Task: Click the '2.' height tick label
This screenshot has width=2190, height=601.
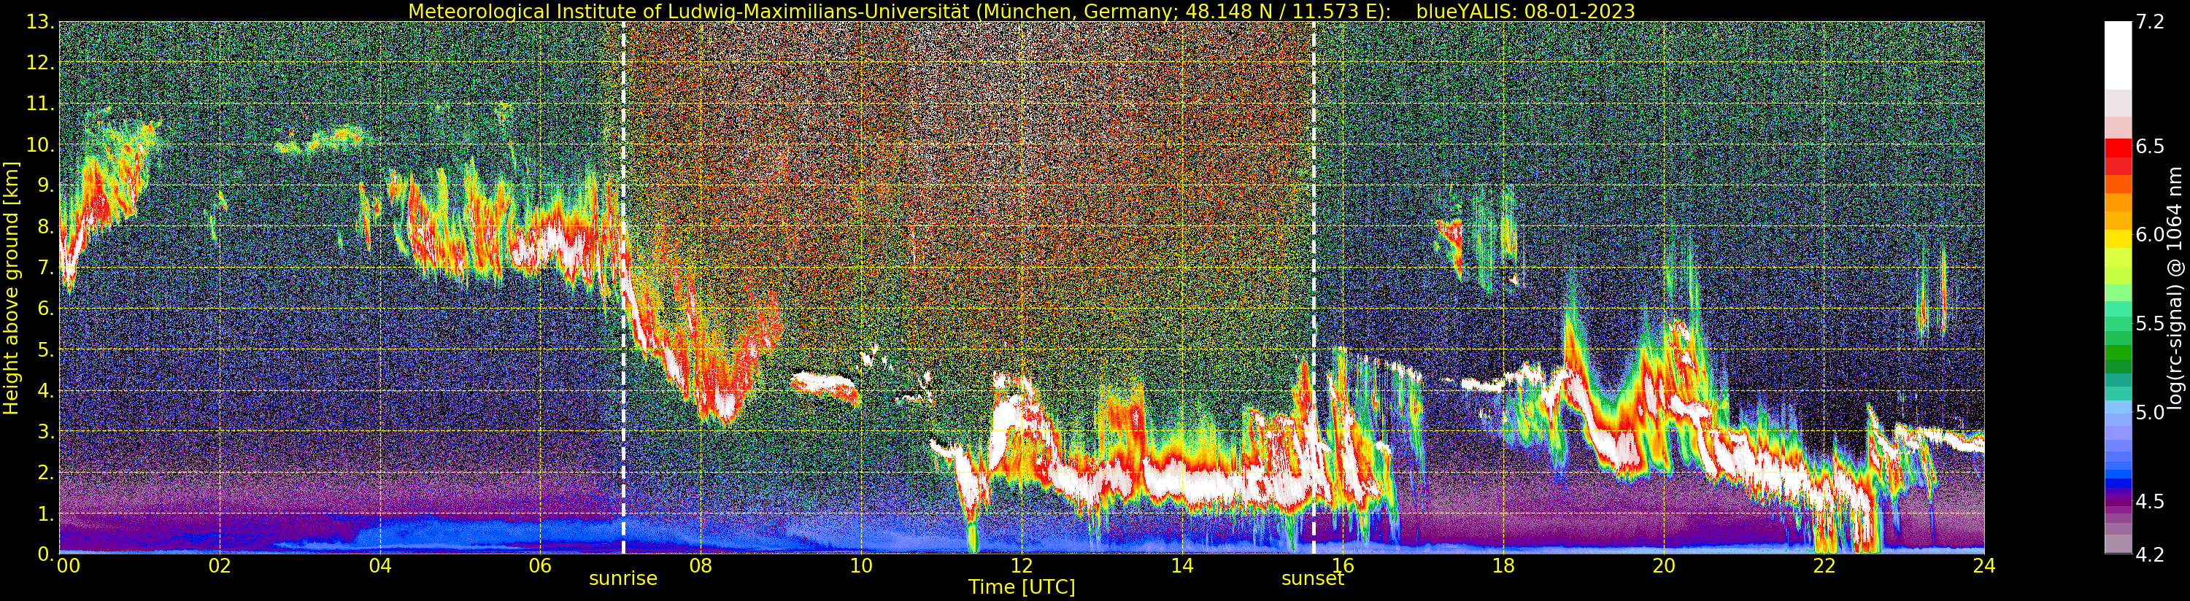Action: tap(46, 473)
